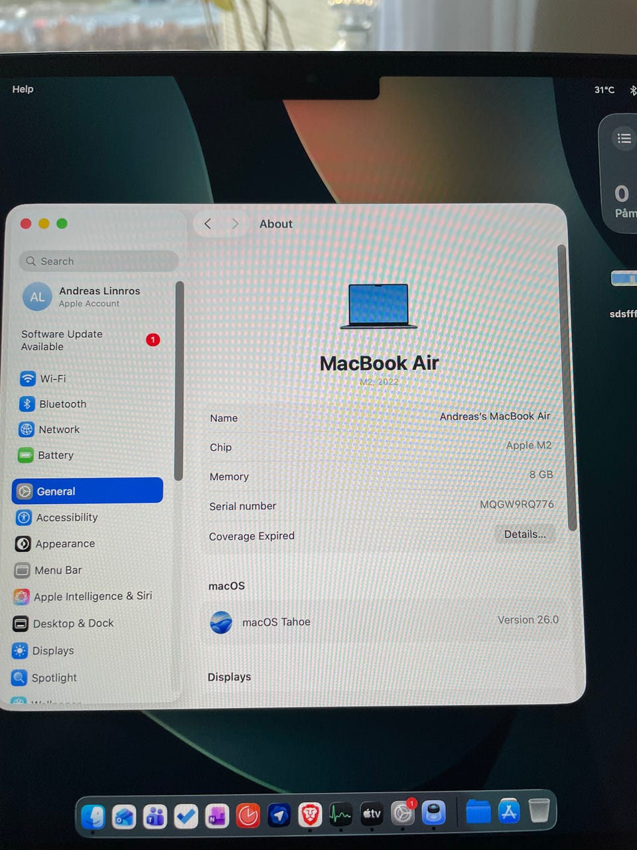The height and width of the screenshot is (850, 637).
Task: Open the App Store stack in Dock
Action: (509, 811)
